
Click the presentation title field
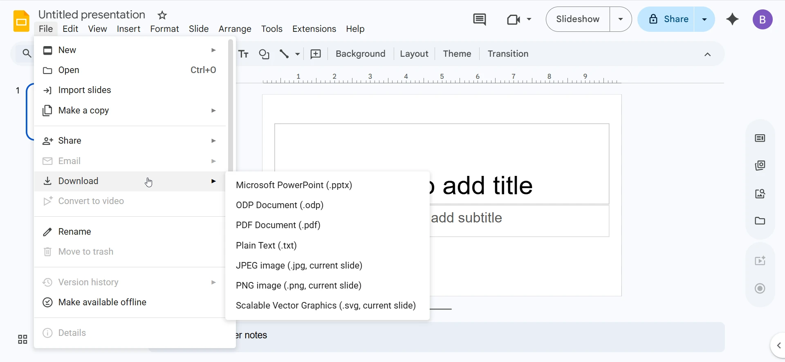92,15
